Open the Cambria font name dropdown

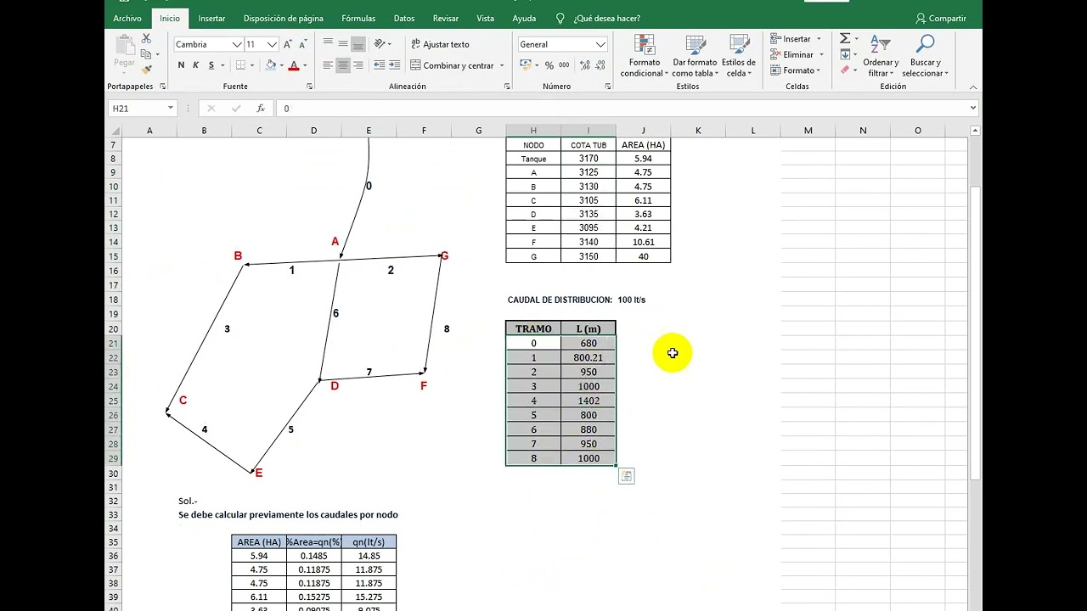[x=237, y=44]
